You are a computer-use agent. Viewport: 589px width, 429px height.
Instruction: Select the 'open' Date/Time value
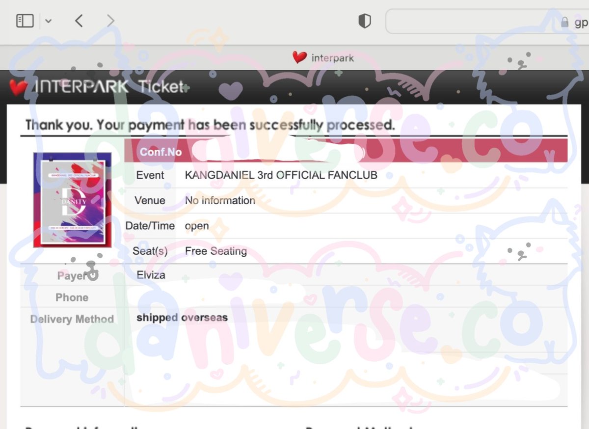click(197, 226)
